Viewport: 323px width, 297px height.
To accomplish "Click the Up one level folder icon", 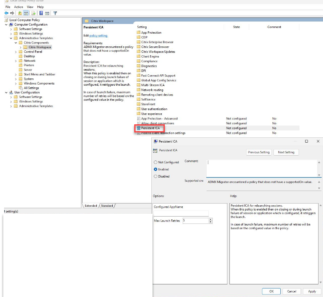I will point(19,13).
